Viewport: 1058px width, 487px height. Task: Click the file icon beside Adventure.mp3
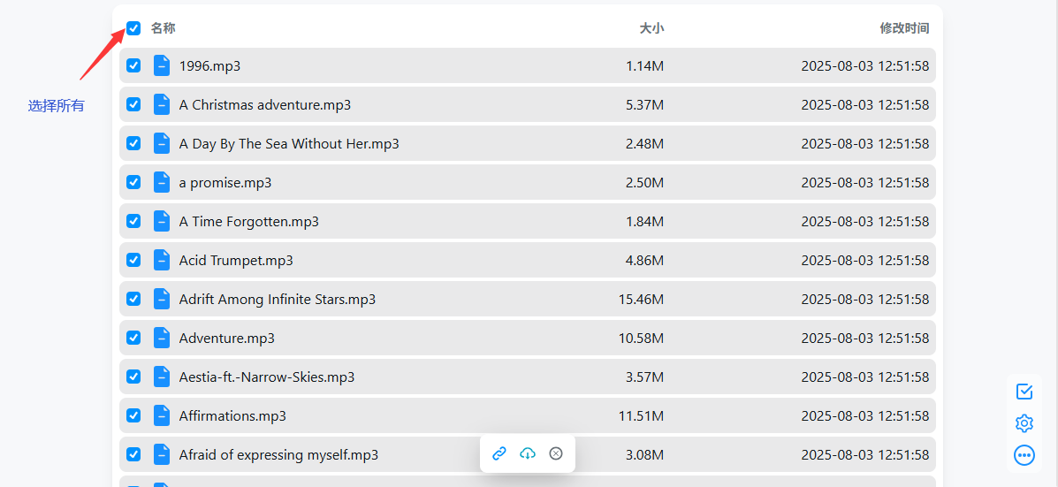pos(162,338)
